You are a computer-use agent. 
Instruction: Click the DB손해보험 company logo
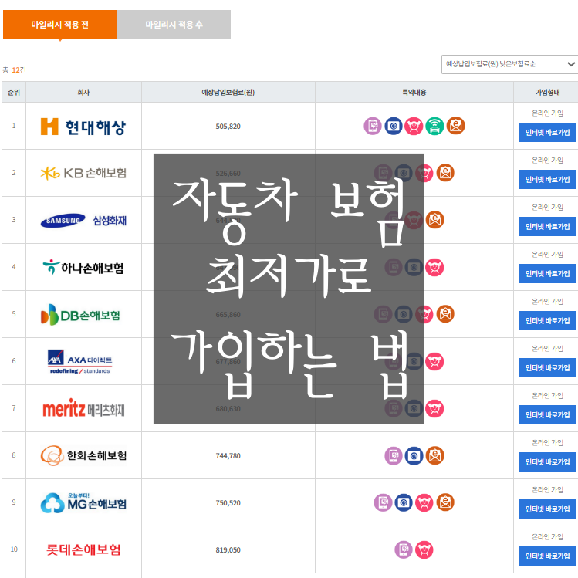coord(80,314)
